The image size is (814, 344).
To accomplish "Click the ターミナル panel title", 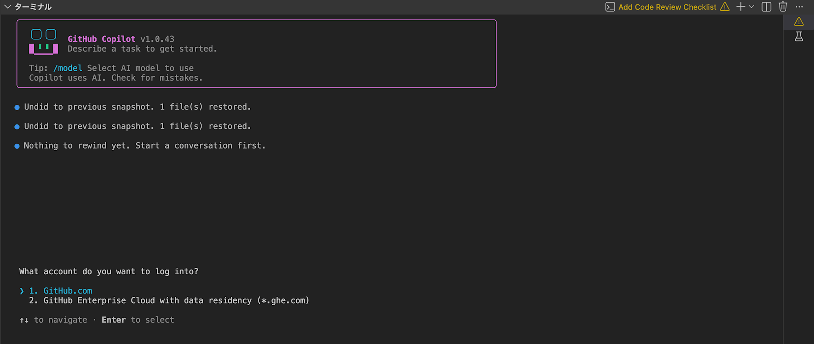I will point(33,7).
